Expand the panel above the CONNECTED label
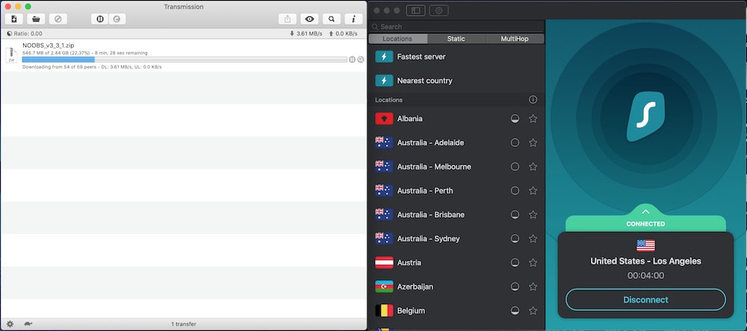Image resolution: width=747 pixels, height=331 pixels. point(645,212)
